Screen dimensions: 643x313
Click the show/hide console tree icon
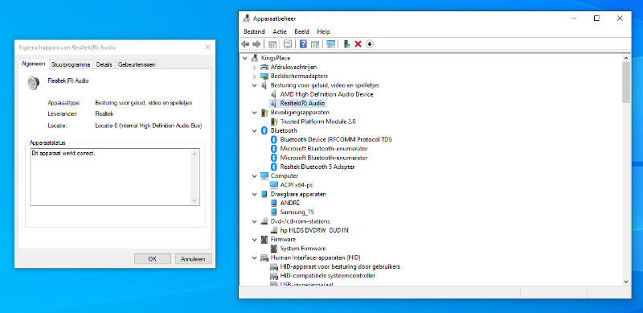272,44
